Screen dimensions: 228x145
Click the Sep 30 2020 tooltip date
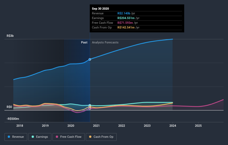pyautogui.click(x=100, y=9)
